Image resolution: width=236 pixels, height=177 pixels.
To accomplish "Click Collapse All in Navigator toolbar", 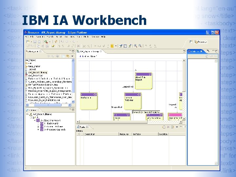I will coord(64,56).
